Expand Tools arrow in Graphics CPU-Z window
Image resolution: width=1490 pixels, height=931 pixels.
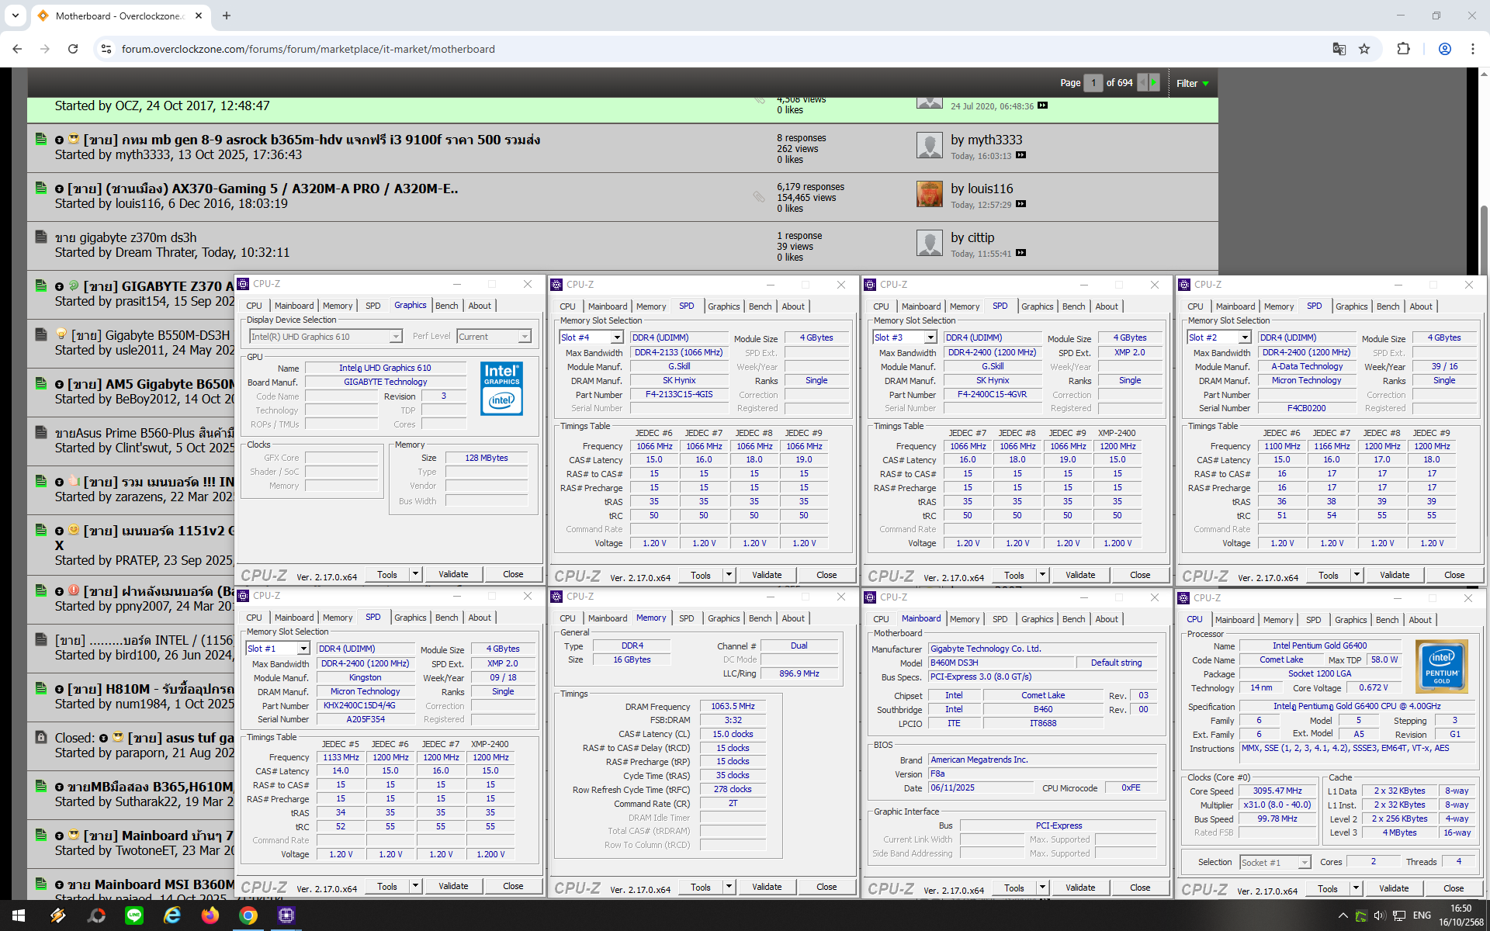coord(416,574)
